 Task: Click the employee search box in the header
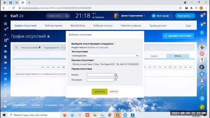click(58, 16)
